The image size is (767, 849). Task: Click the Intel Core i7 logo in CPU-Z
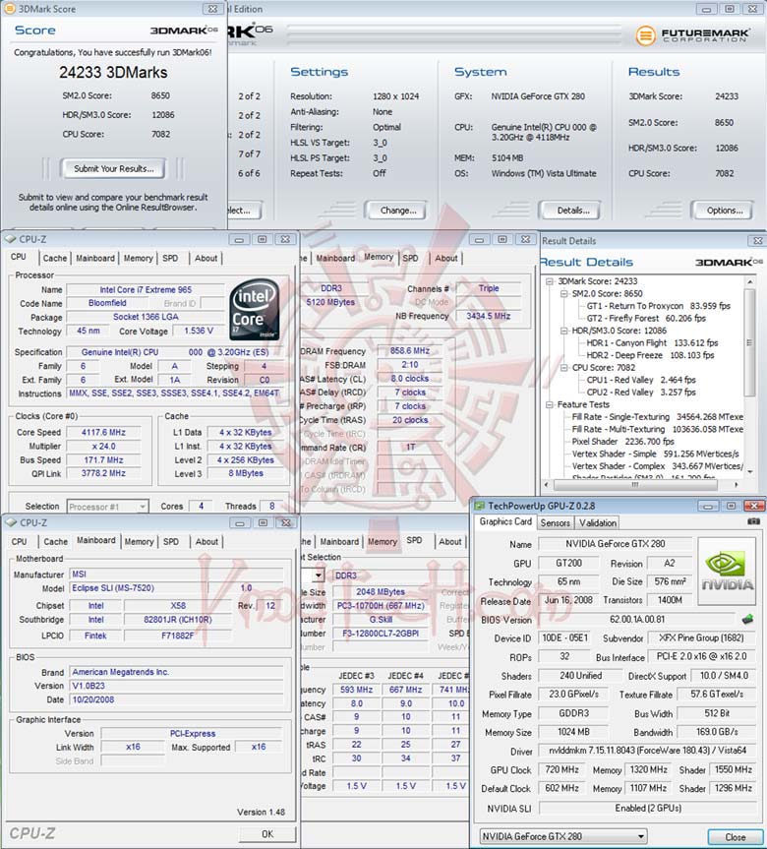[x=255, y=310]
